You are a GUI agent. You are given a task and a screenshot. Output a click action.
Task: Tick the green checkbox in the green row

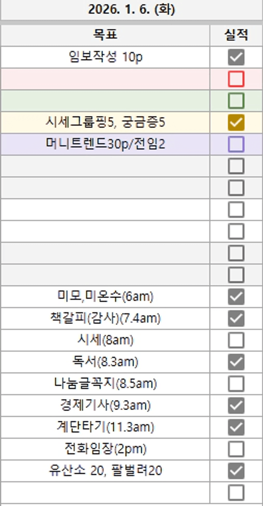(x=236, y=101)
